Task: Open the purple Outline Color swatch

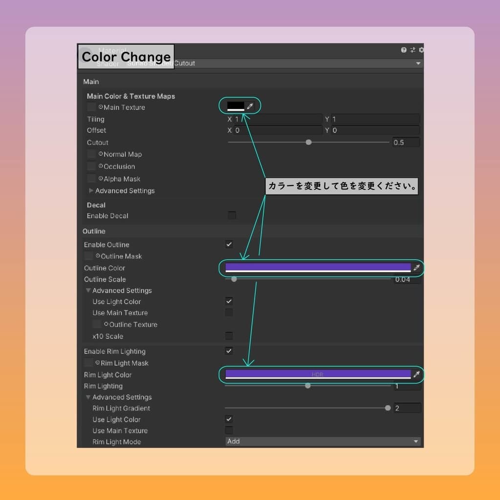Action: click(318, 268)
